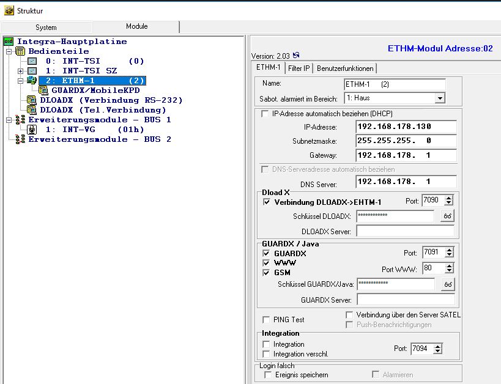Image resolution: width=501 pixels, height=384 pixels.
Task: Reveal the DLOADX key with the glasses icon
Action: pyautogui.click(x=448, y=216)
